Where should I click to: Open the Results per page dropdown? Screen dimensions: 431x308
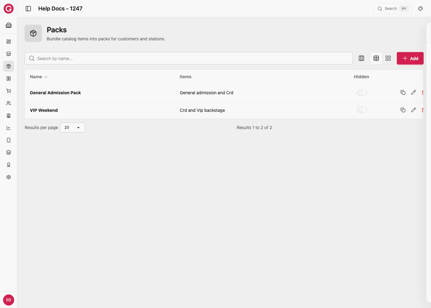(x=73, y=128)
